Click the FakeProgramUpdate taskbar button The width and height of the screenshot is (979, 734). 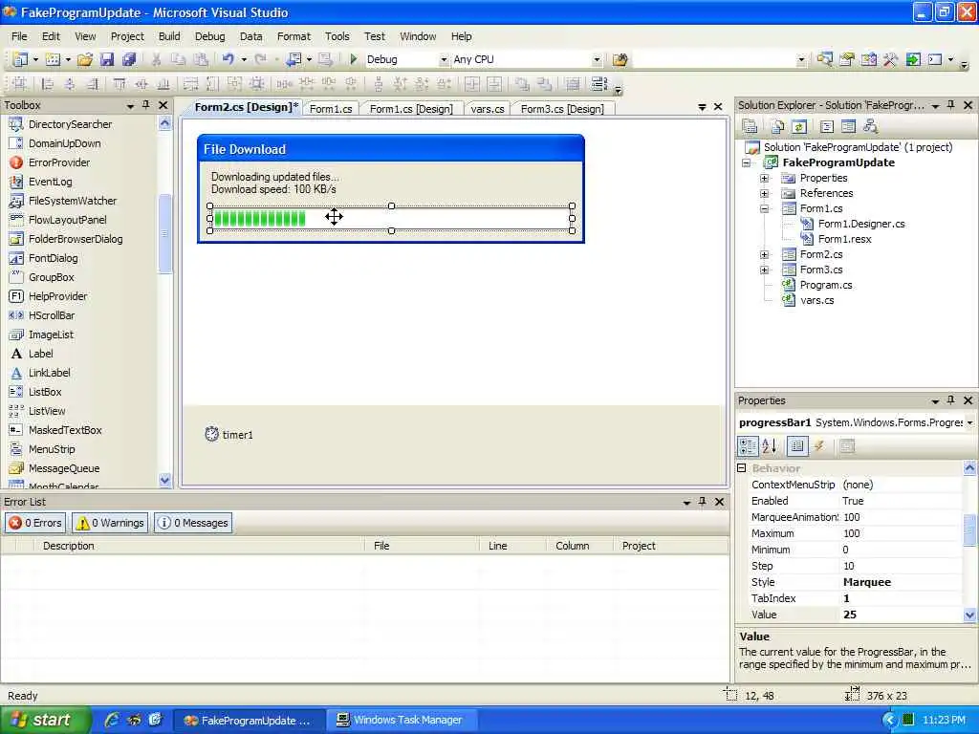point(249,720)
